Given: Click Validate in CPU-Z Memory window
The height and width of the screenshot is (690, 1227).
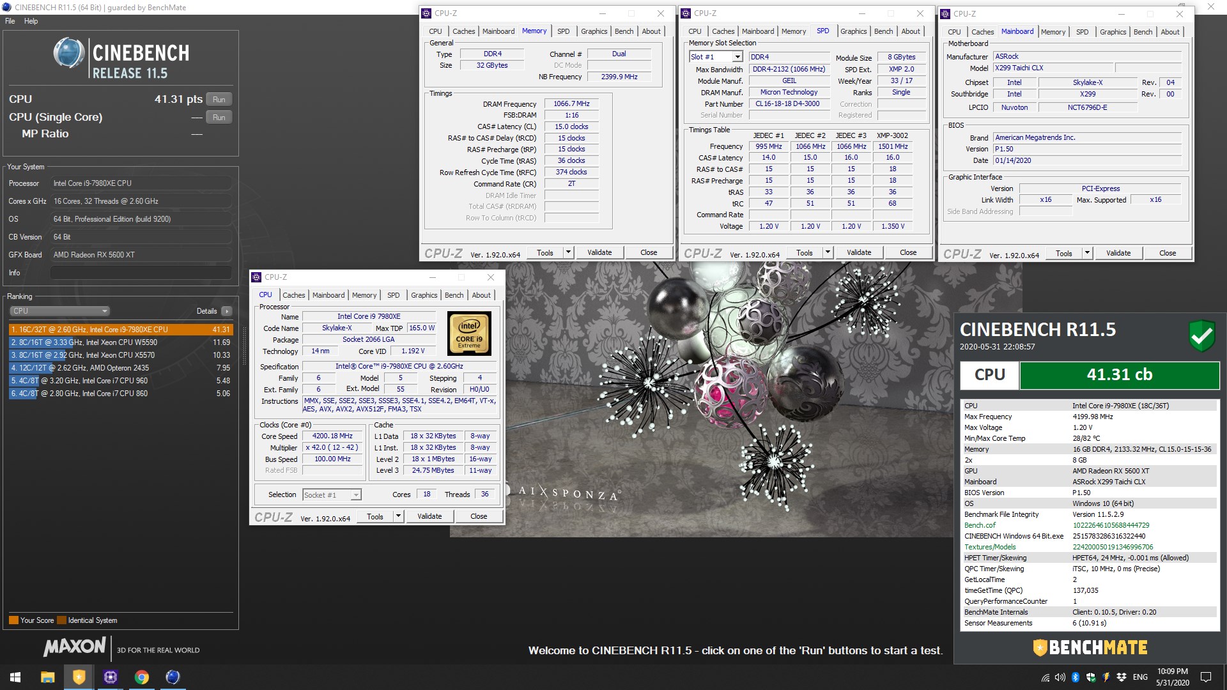Looking at the screenshot, I should (x=599, y=253).
